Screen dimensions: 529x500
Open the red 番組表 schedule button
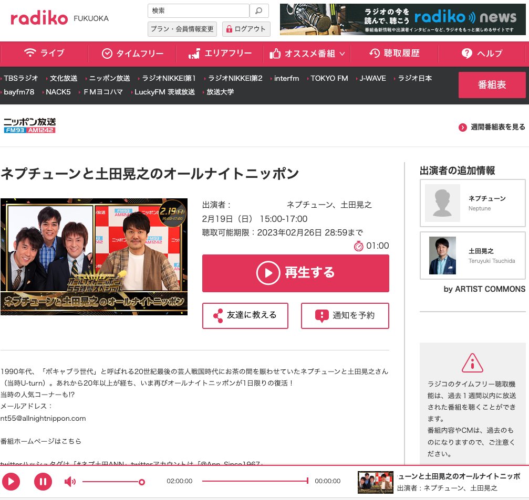[492, 84]
